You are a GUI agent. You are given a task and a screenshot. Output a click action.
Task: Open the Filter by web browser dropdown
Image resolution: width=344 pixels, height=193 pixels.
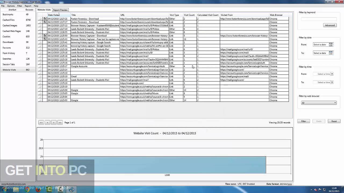335,103
